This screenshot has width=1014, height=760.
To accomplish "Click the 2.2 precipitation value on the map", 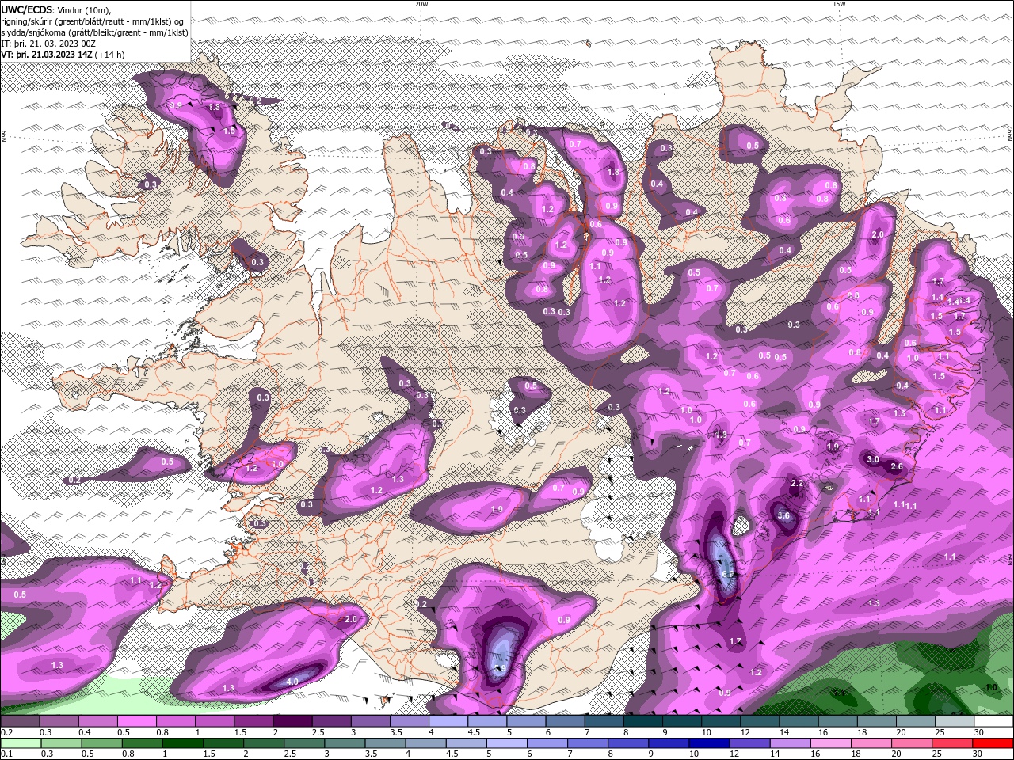I will (797, 484).
